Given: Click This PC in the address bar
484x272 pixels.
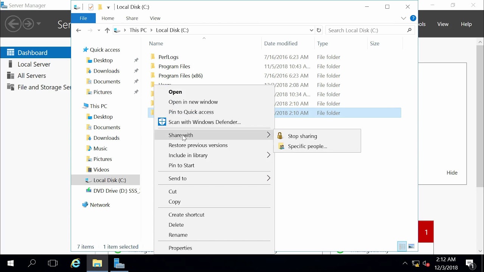Looking at the screenshot, I should coord(138,30).
